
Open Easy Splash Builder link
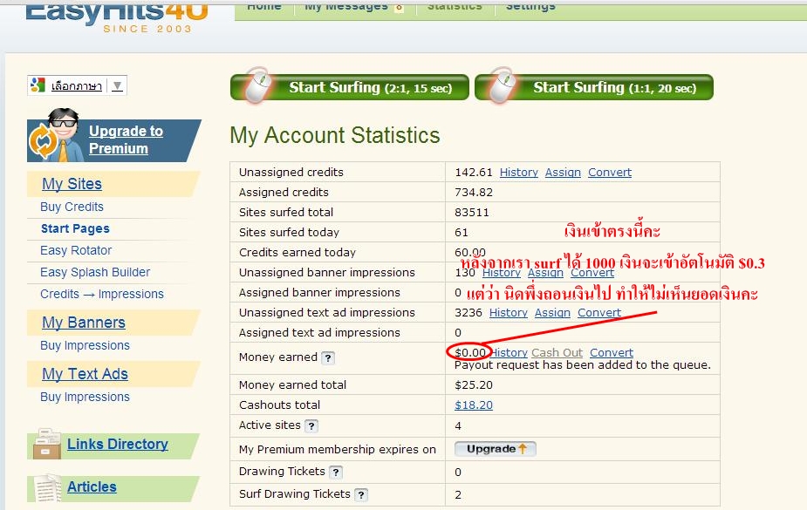tap(95, 273)
